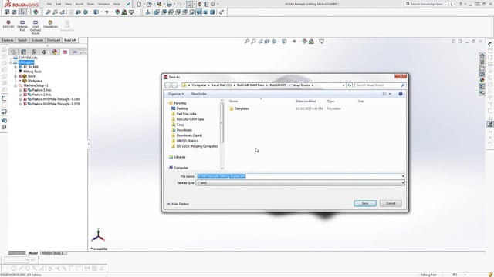Click the refresh button beside address bar
The width and height of the screenshot is (494, 277).
[x=350, y=85]
